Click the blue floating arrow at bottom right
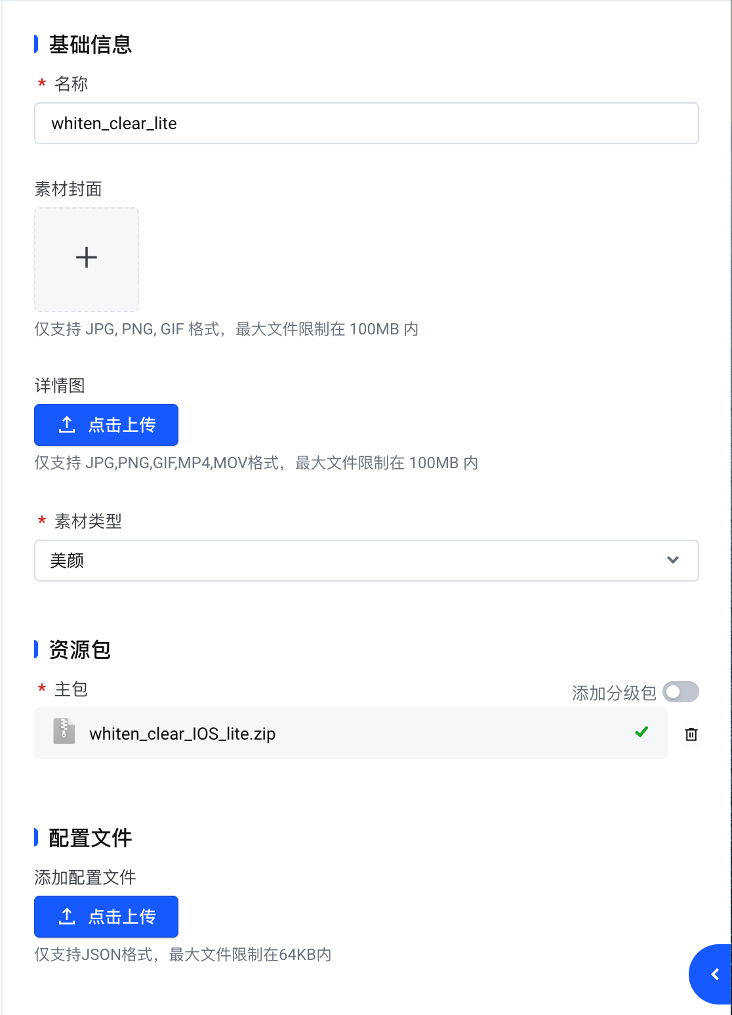The width and height of the screenshot is (732, 1015). [x=714, y=974]
